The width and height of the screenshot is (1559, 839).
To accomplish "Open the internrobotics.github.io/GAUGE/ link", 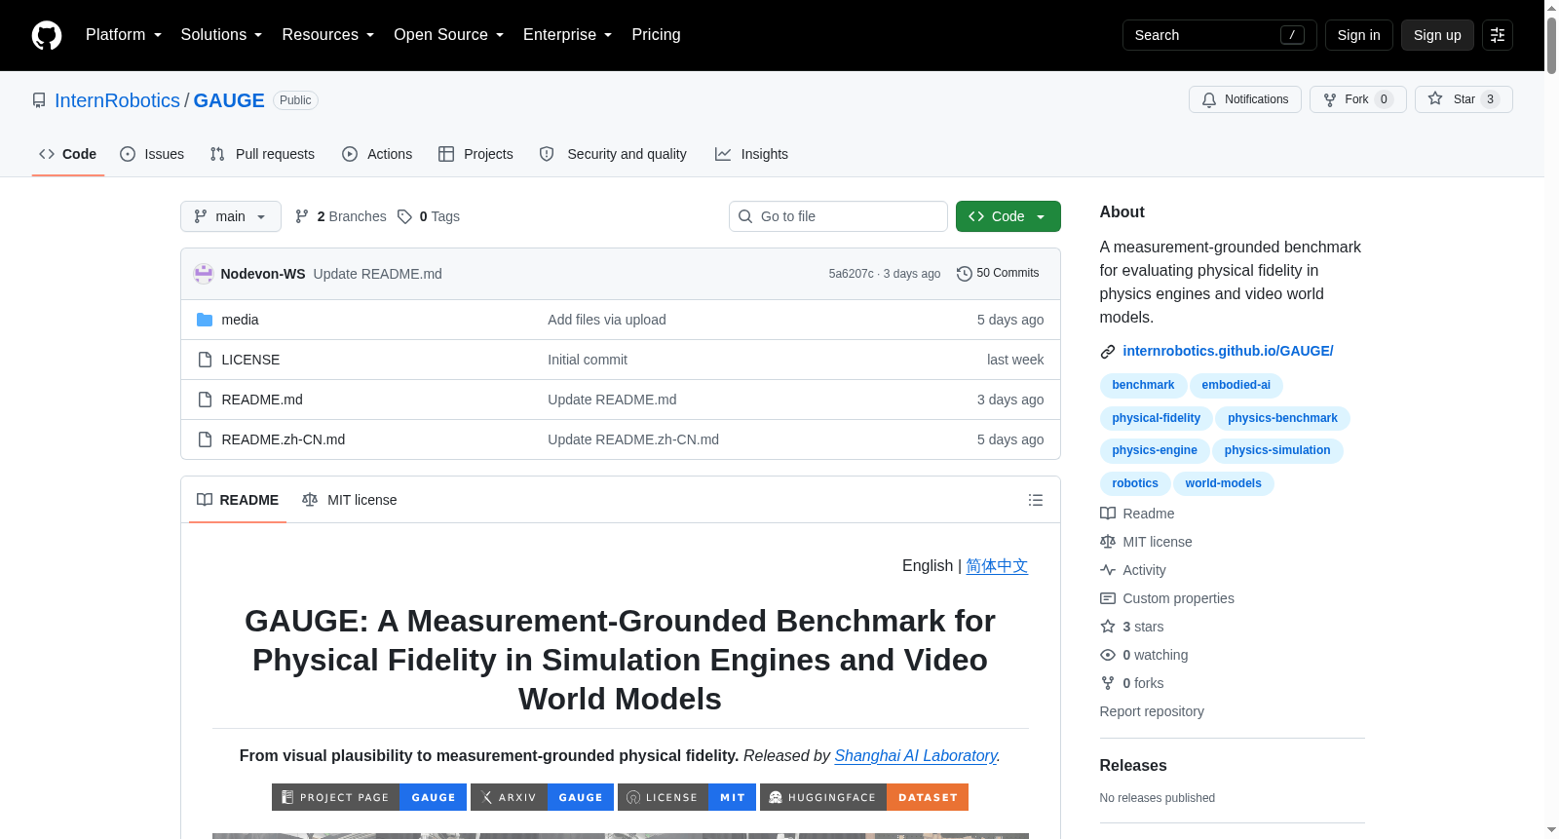I will (1228, 351).
